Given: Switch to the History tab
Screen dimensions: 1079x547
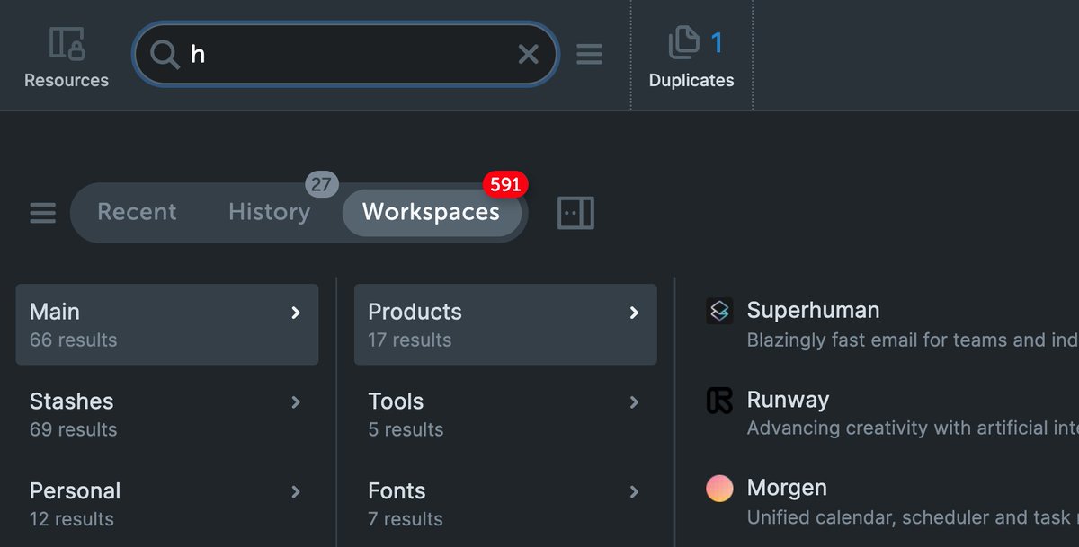Looking at the screenshot, I should coord(269,212).
